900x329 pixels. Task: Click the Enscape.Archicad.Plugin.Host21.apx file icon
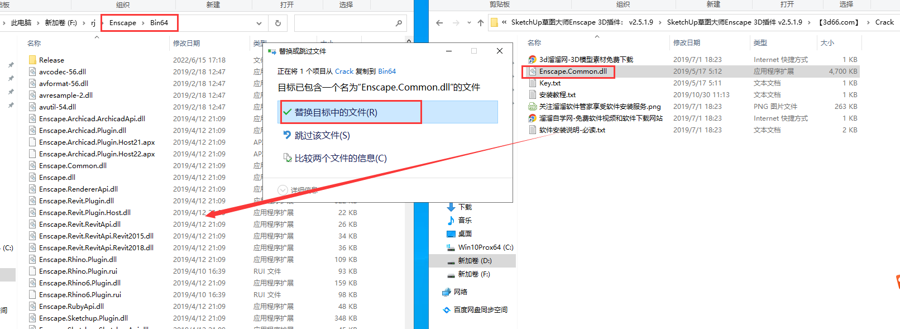(32, 142)
